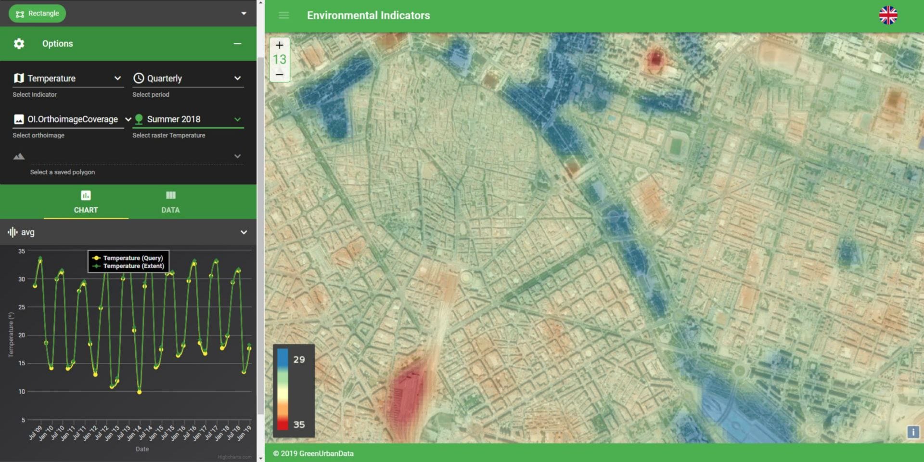Click the Rectangle button

(x=38, y=13)
